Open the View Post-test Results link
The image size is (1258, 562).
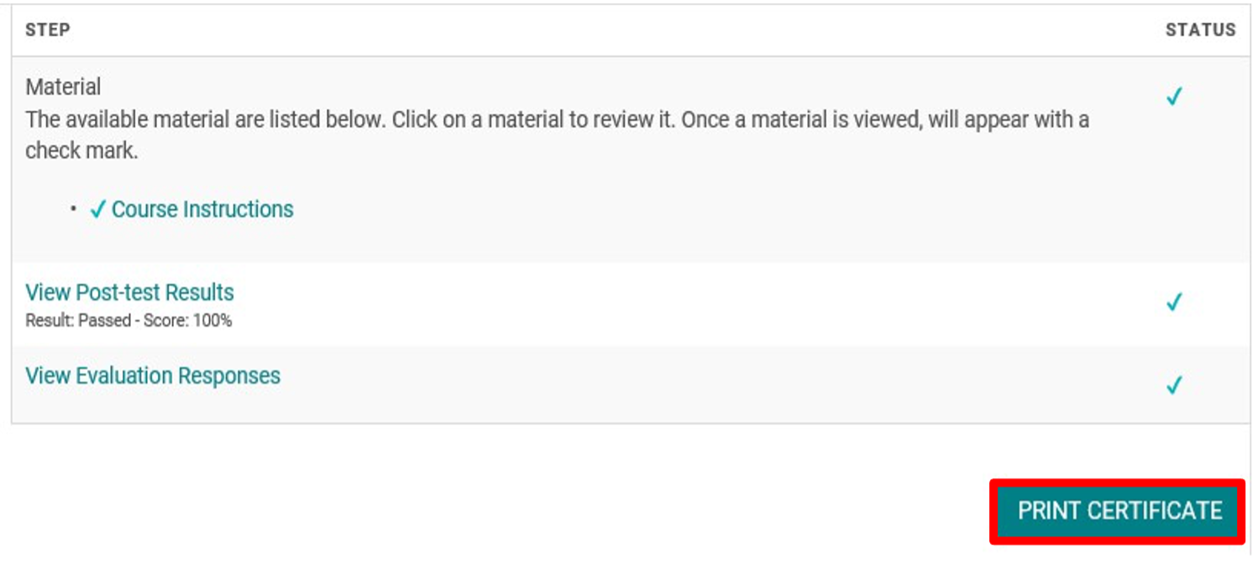coord(129,292)
